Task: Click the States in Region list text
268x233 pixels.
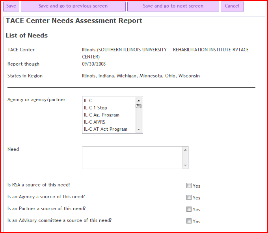Action: (x=141, y=76)
